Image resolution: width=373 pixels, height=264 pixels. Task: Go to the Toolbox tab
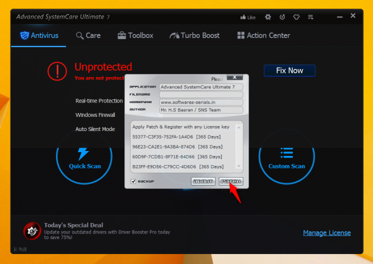(x=136, y=35)
